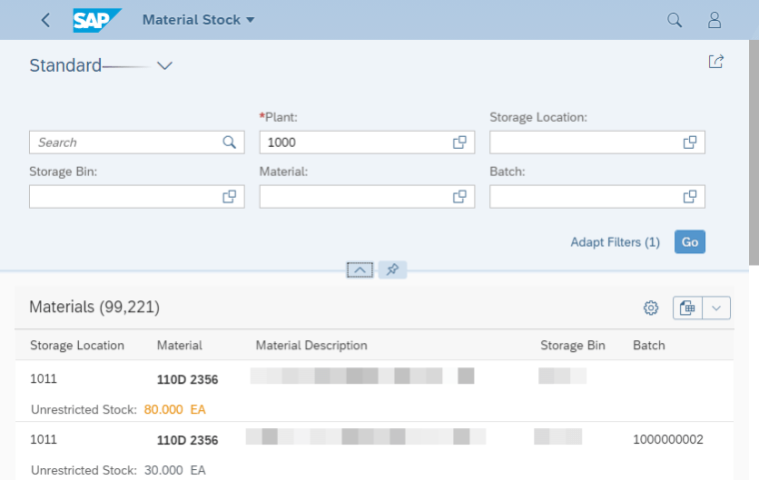Image resolution: width=759 pixels, height=480 pixels.
Task: Open export options dropdown arrow
Action: pos(717,308)
